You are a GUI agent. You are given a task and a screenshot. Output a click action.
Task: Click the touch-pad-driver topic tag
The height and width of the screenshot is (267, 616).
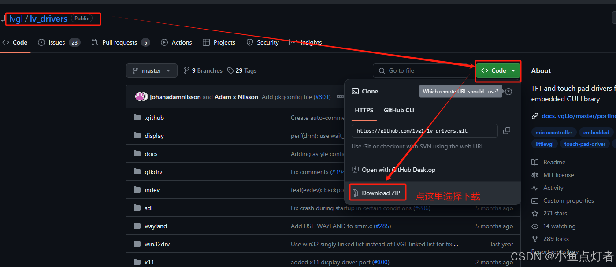(585, 144)
